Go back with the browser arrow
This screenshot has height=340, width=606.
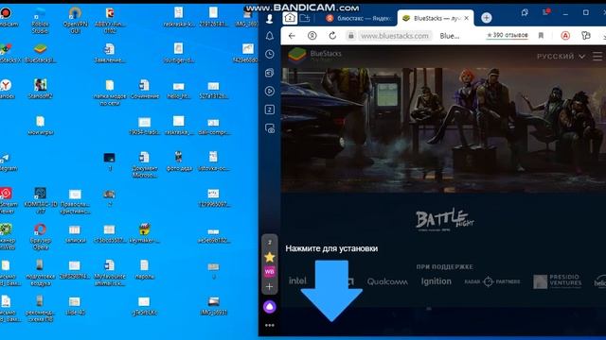click(292, 36)
